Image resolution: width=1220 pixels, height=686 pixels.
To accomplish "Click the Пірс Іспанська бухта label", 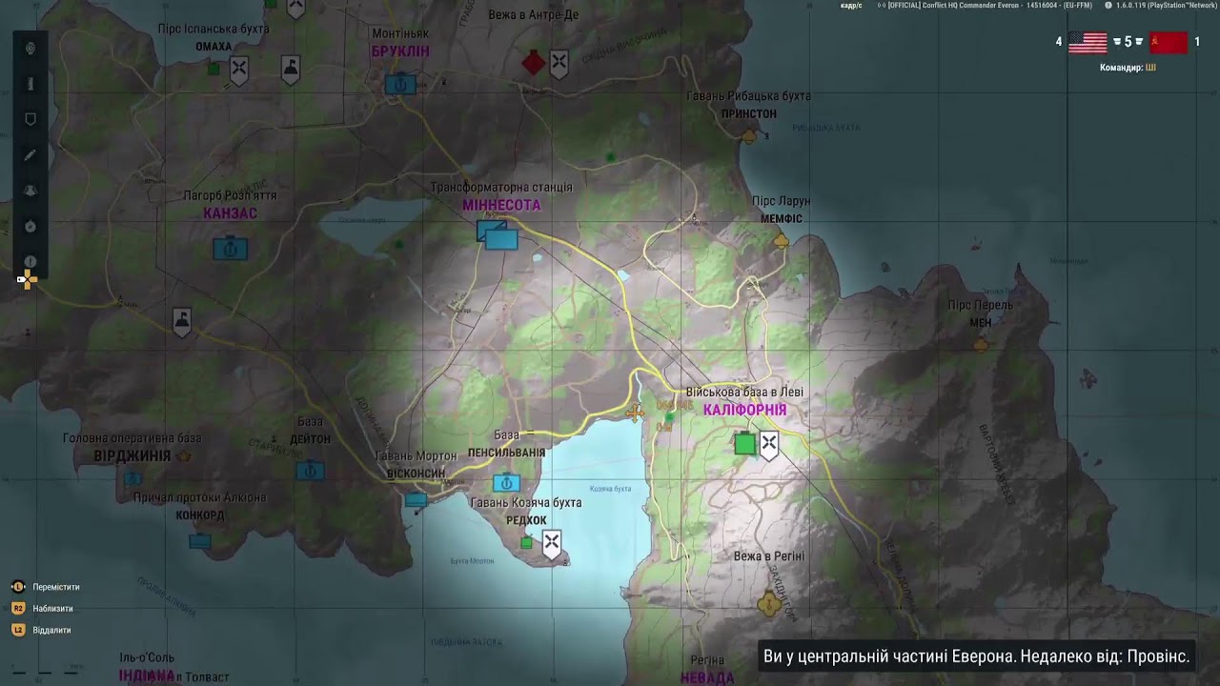I will pyautogui.click(x=213, y=29).
